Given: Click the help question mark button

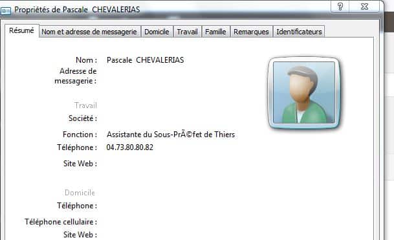Looking at the screenshot, I should [x=340, y=6].
